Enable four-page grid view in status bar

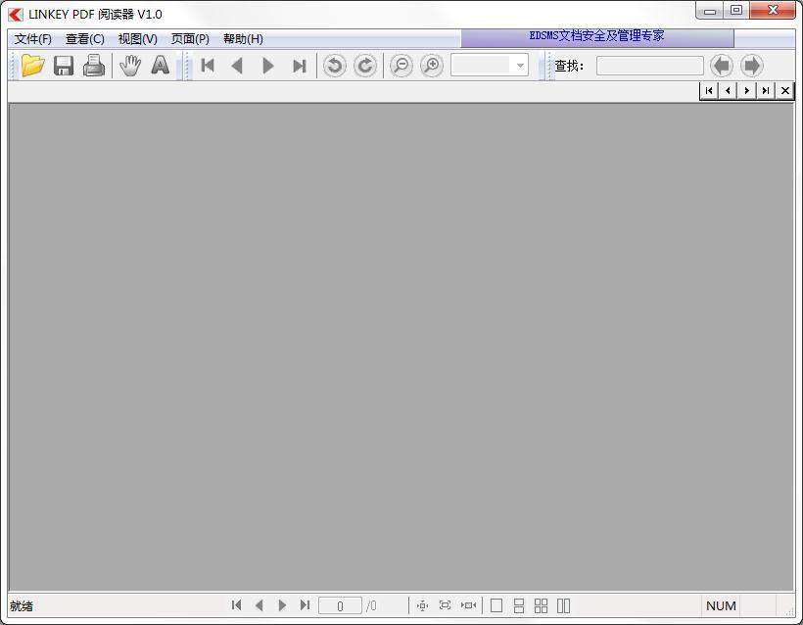(542, 605)
